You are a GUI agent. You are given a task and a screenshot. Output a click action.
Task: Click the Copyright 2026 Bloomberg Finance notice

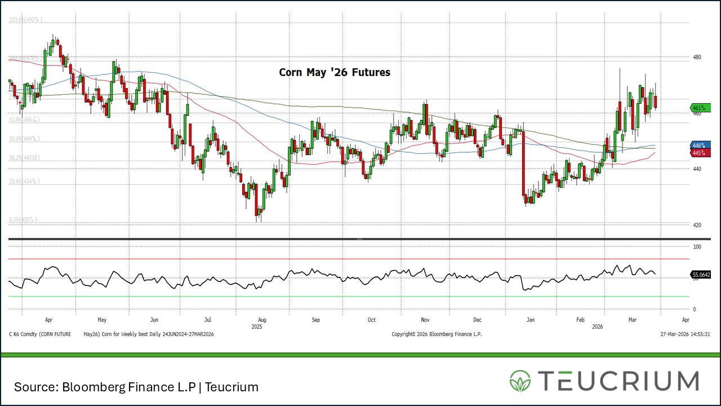pos(437,334)
